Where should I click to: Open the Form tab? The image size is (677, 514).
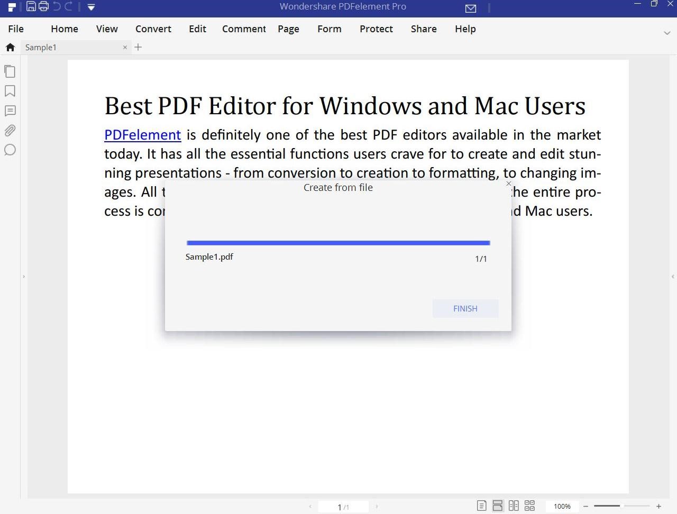[x=330, y=29]
